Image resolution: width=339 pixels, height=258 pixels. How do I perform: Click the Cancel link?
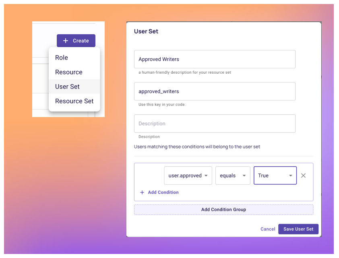coord(267,229)
